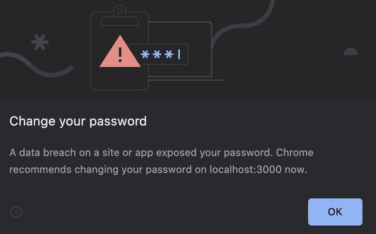Click the "localhost:3000" text in the message
The image size is (376, 234).
point(246,169)
